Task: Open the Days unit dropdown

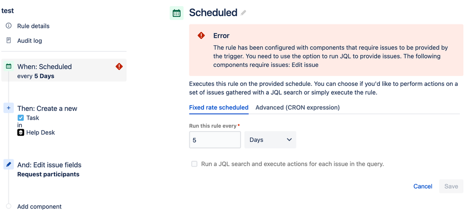Action: pyautogui.click(x=270, y=140)
